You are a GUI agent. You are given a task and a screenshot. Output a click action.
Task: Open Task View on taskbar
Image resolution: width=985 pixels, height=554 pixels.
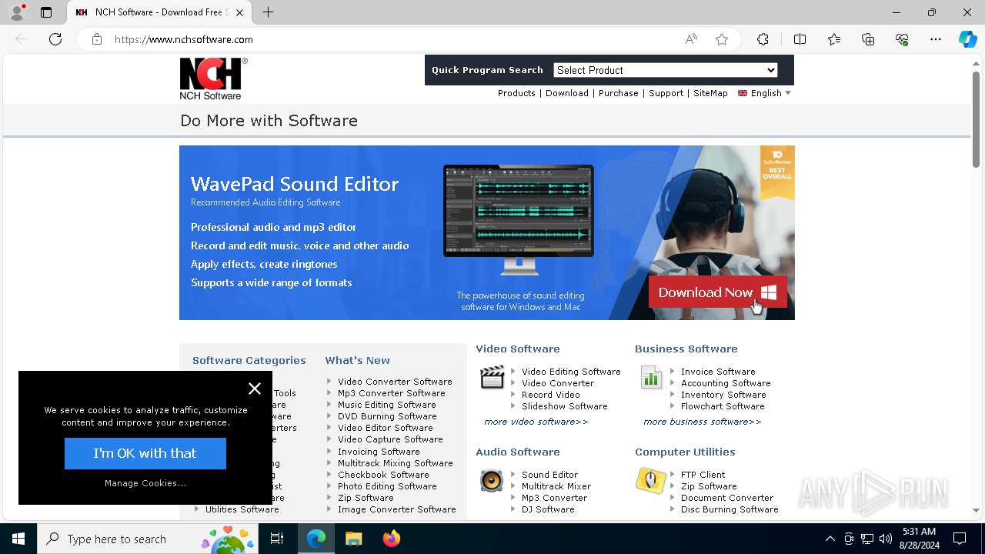(277, 539)
